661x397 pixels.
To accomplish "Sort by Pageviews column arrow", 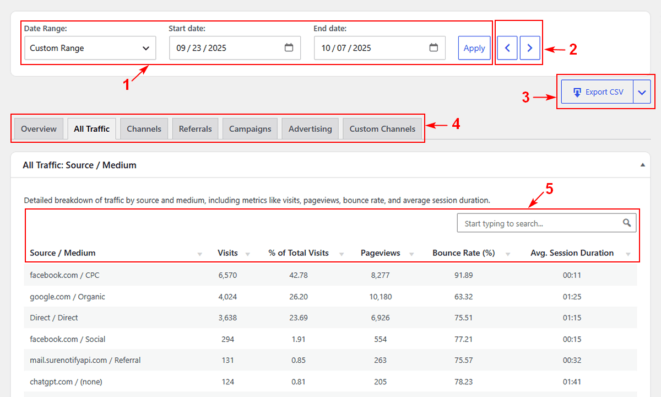I will (412, 254).
